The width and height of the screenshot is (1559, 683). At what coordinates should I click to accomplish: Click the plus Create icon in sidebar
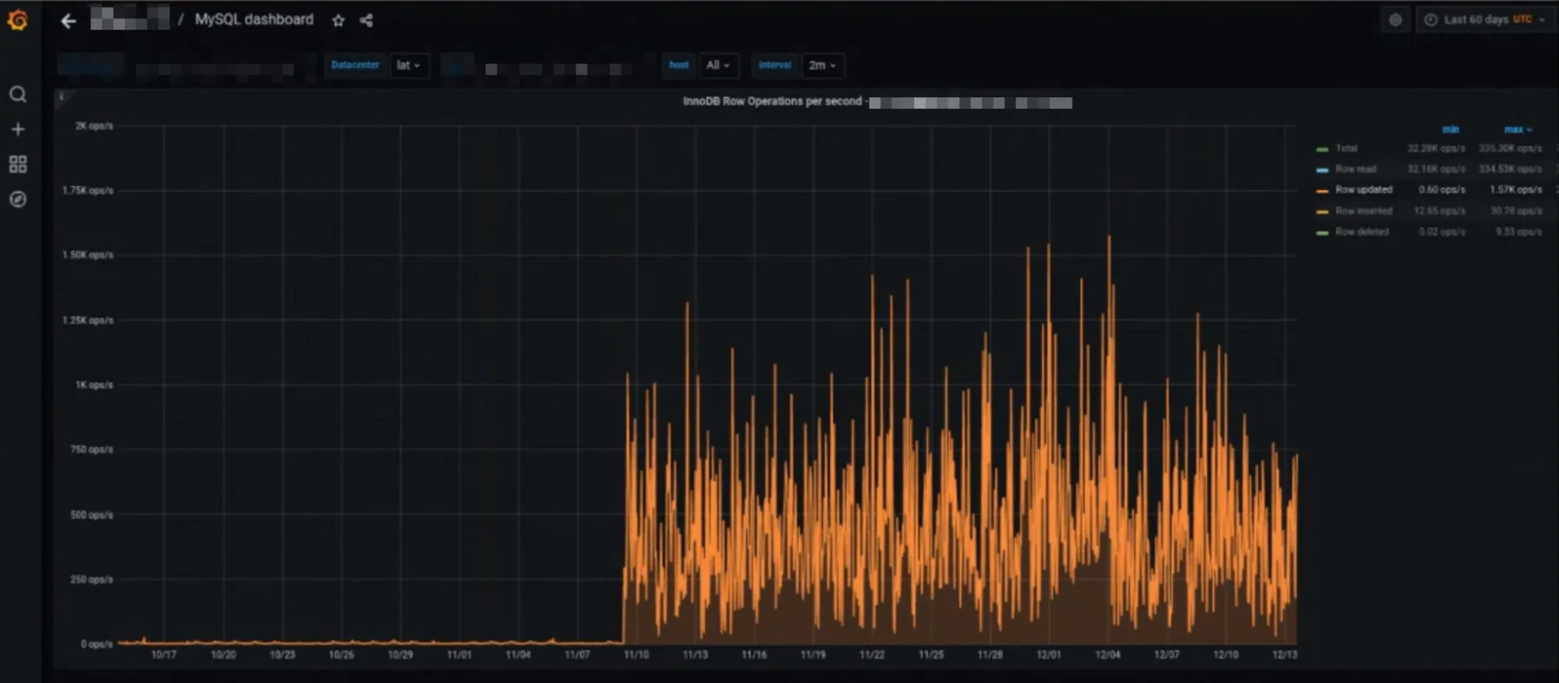coord(18,129)
